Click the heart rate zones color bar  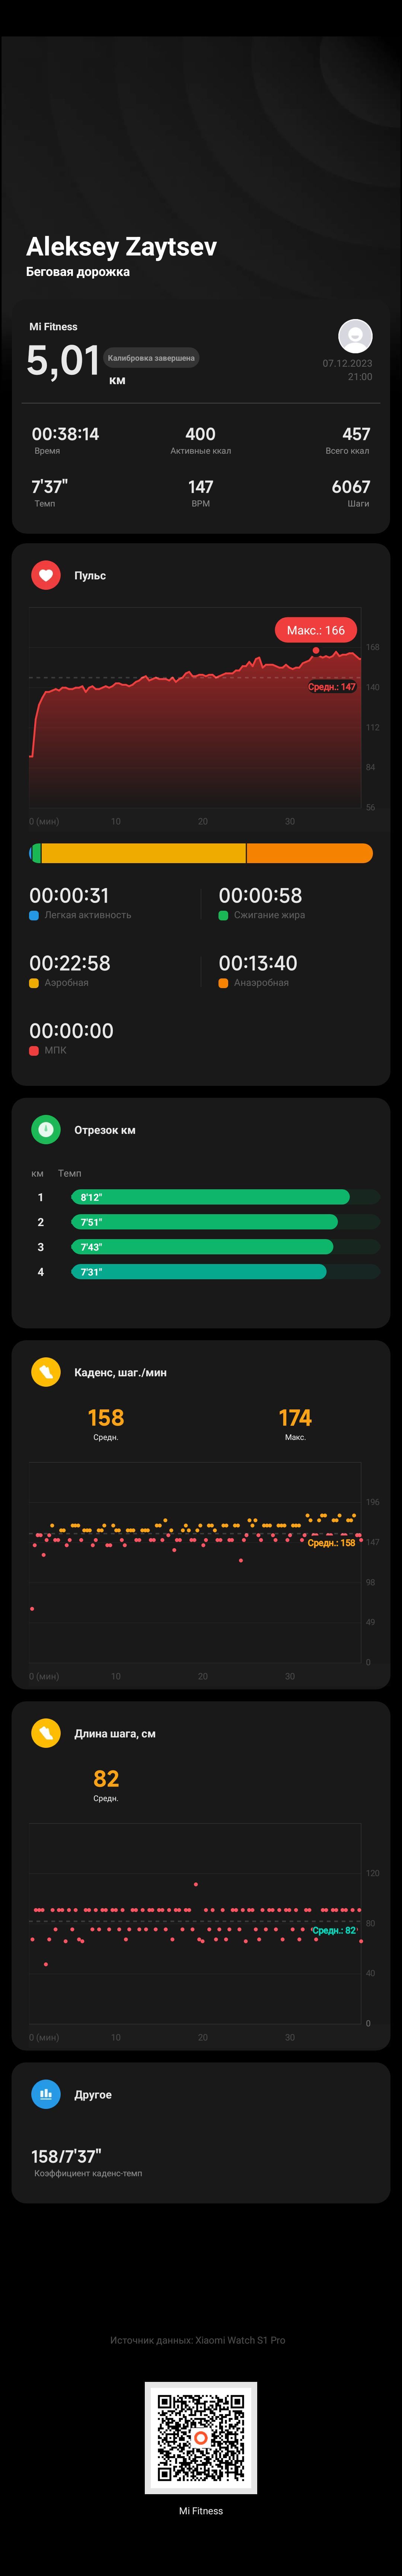coord(201,853)
